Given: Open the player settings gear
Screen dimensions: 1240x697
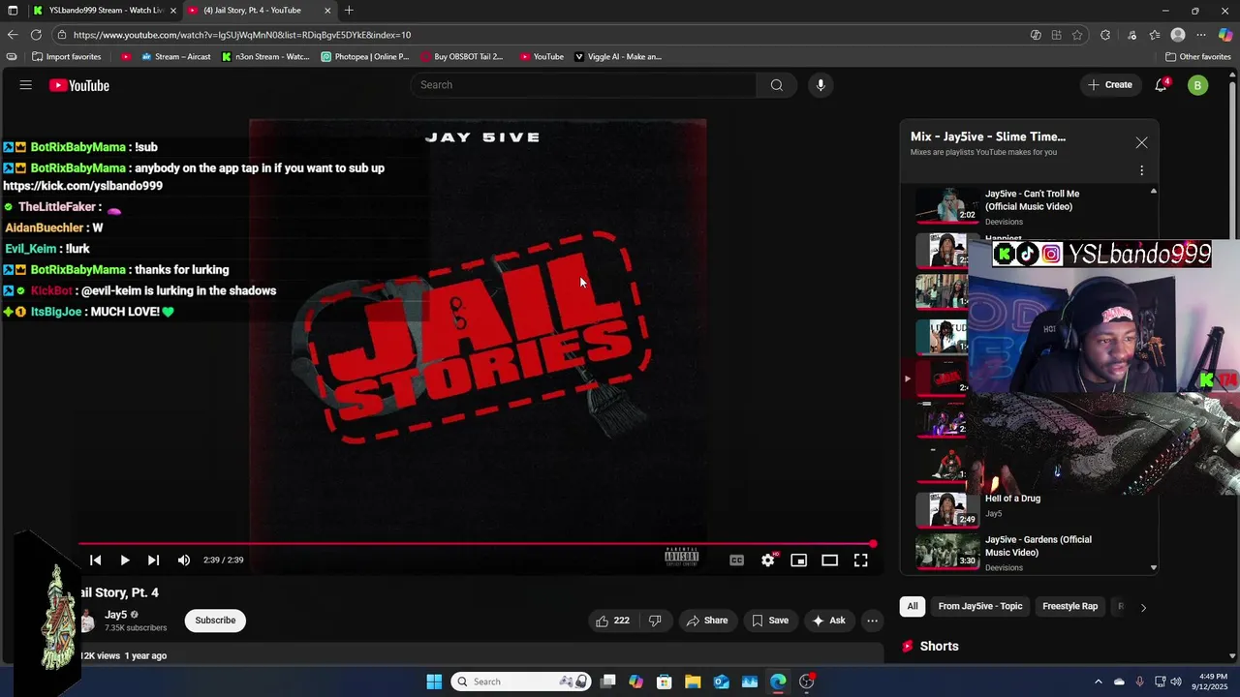Looking at the screenshot, I should (x=768, y=560).
